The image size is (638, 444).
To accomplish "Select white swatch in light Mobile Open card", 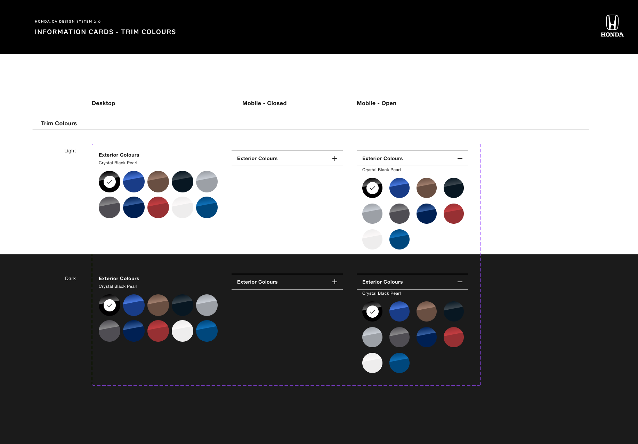I will pyautogui.click(x=372, y=239).
